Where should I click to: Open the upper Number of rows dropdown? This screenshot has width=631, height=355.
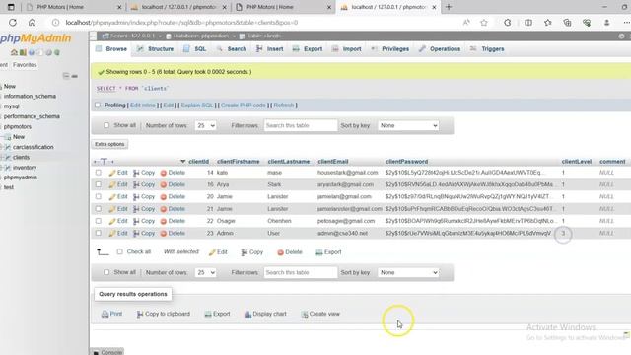[205, 125]
